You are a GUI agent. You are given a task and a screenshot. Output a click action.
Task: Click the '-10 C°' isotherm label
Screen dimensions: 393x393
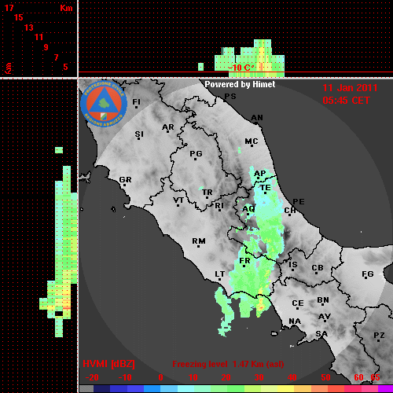241,68
